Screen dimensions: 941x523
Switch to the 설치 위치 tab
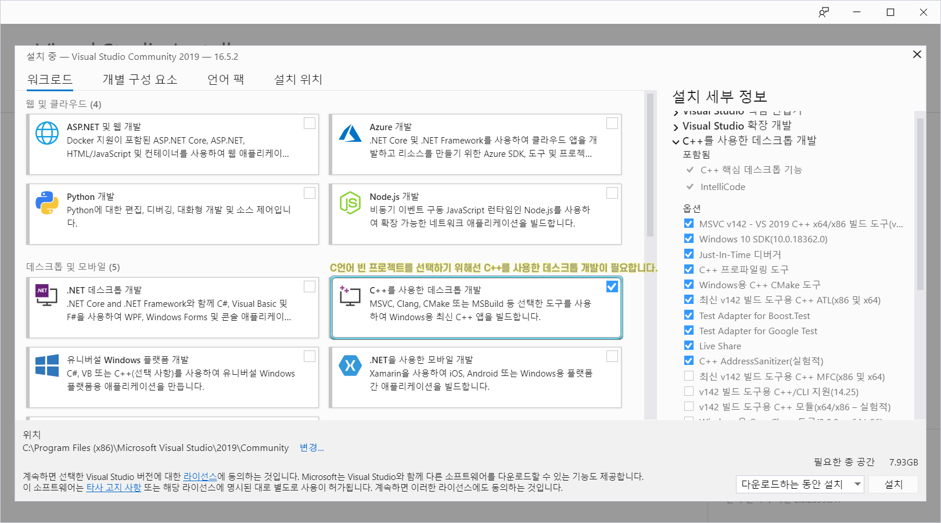click(298, 80)
